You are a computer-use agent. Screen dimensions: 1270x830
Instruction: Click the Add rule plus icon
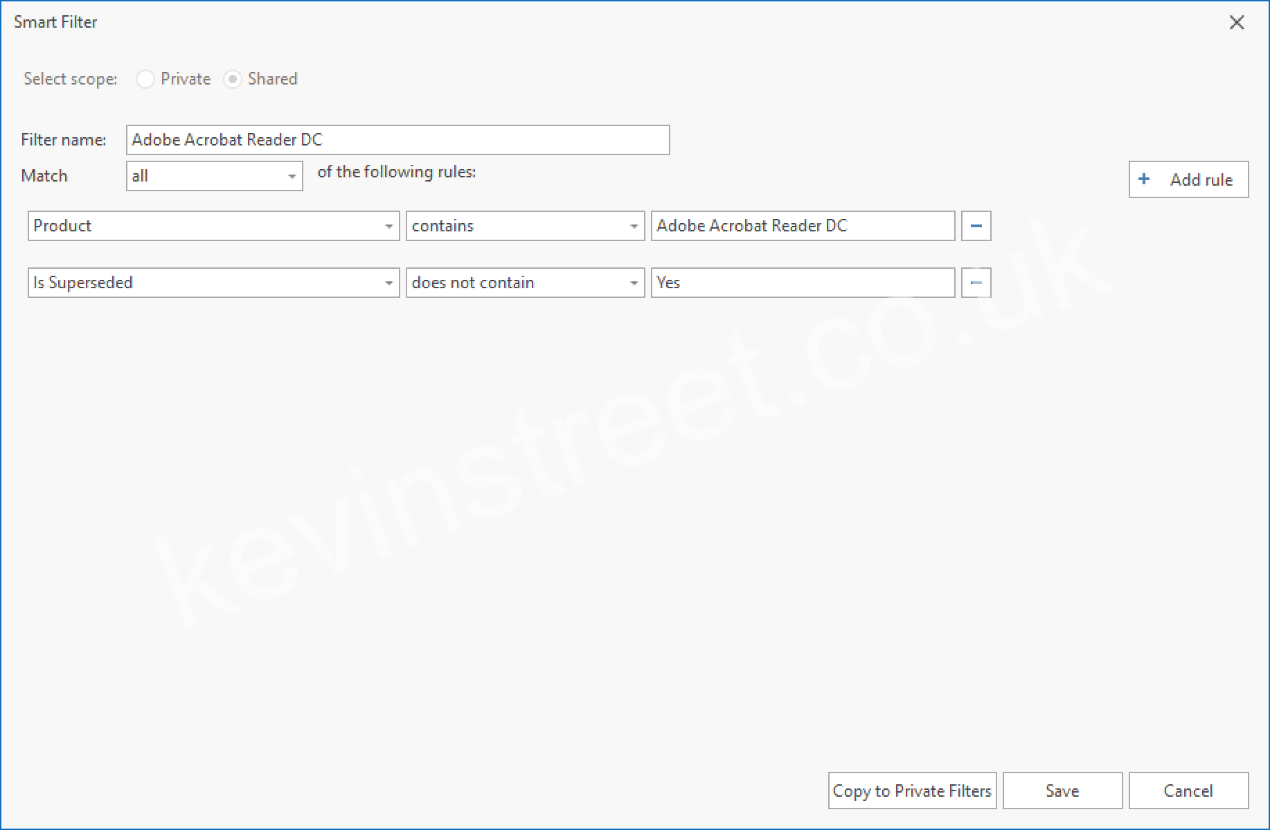click(1144, 179)
